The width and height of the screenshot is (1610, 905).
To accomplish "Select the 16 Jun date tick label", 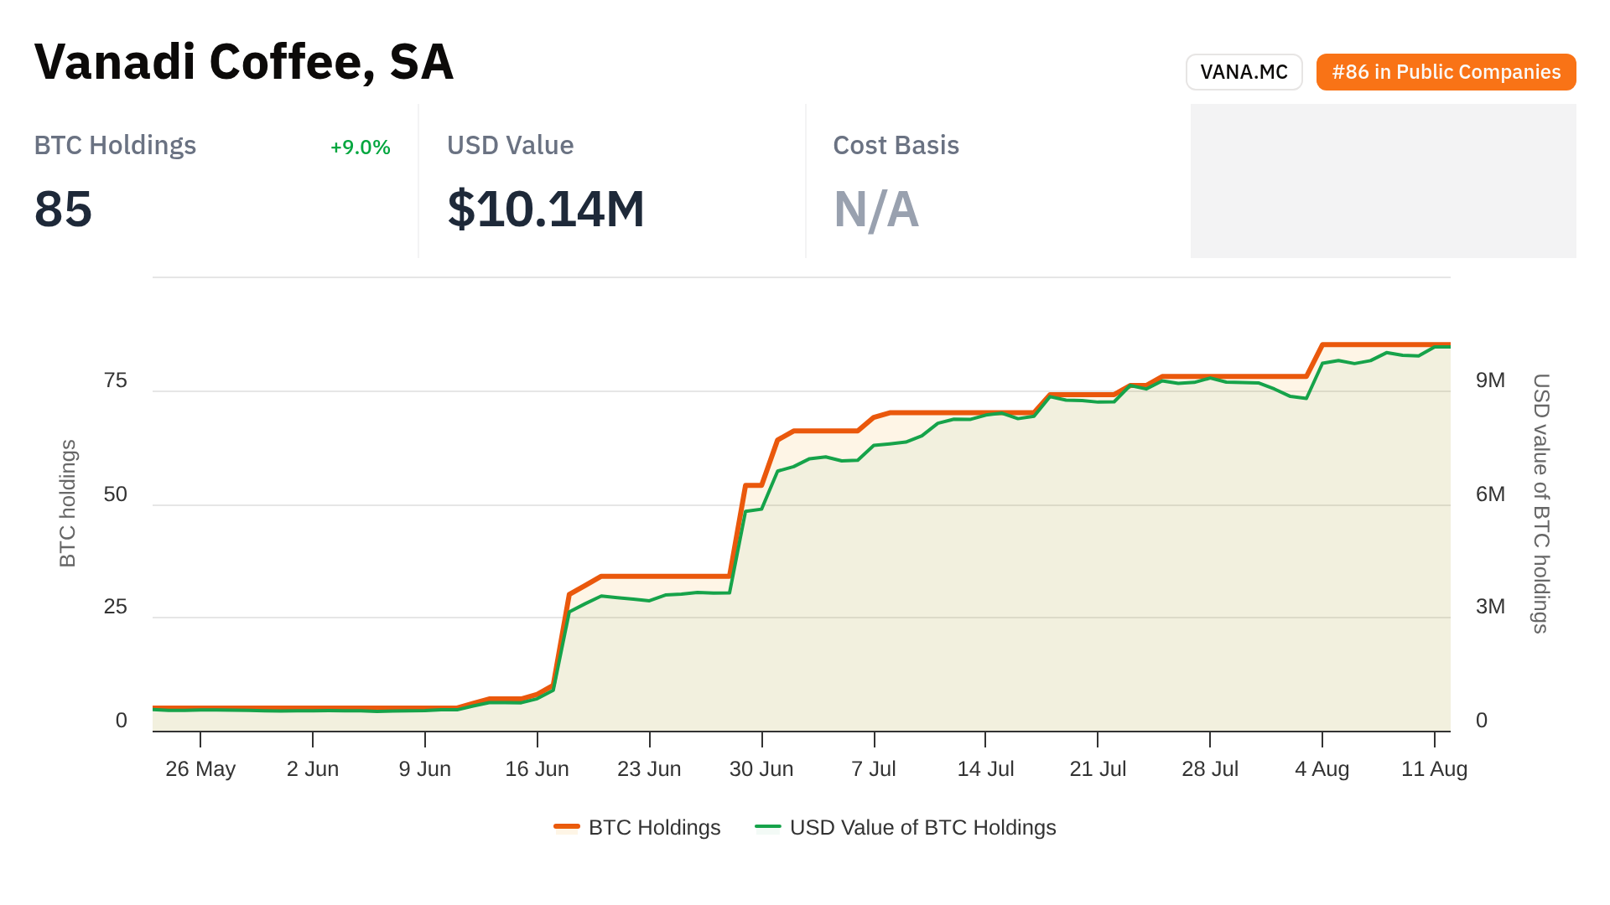I will (x=537, y=769).
